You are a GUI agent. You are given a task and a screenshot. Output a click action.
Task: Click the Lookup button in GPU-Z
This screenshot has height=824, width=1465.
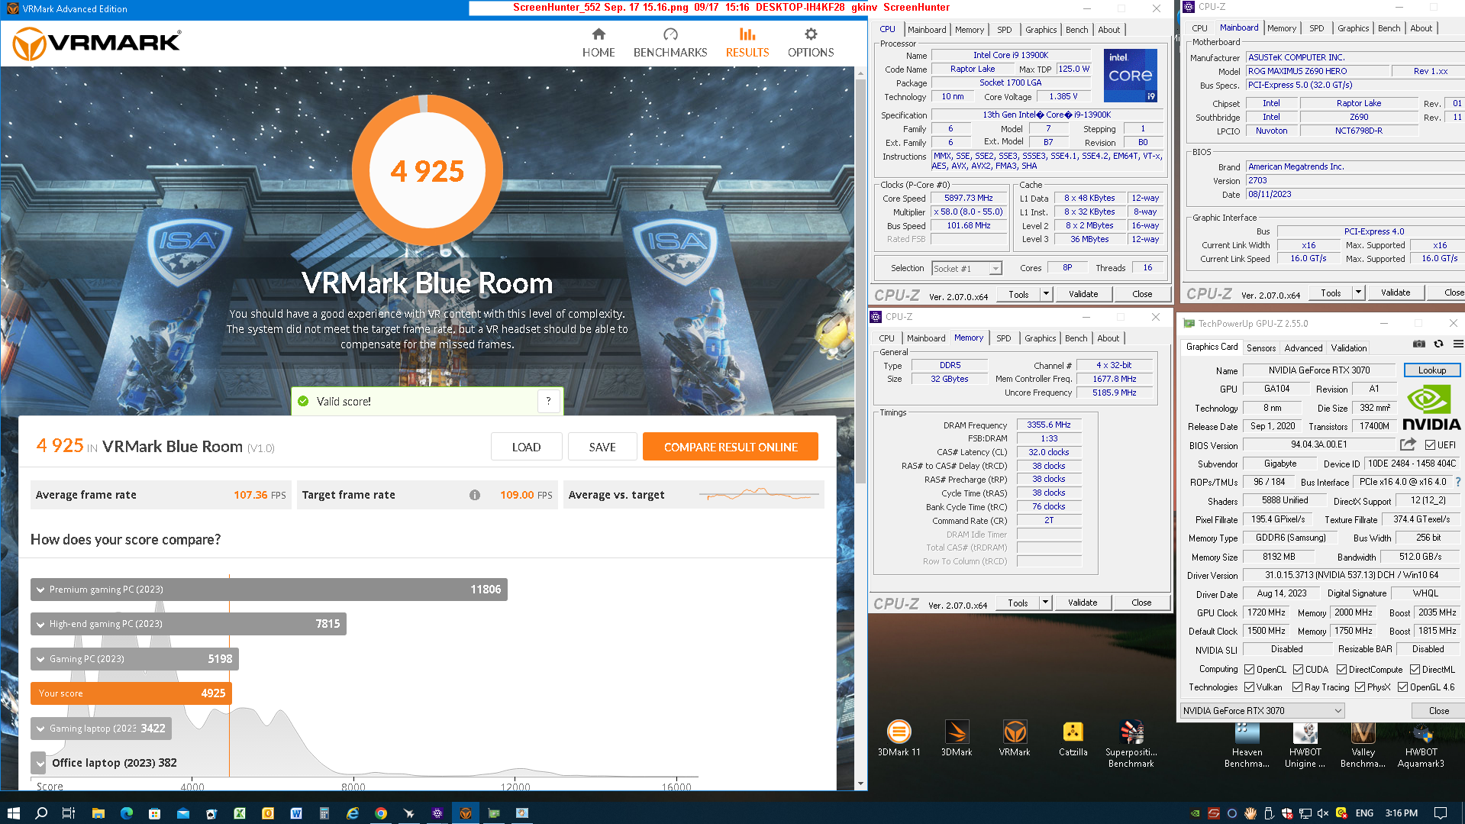click(x=1431, y=370)
